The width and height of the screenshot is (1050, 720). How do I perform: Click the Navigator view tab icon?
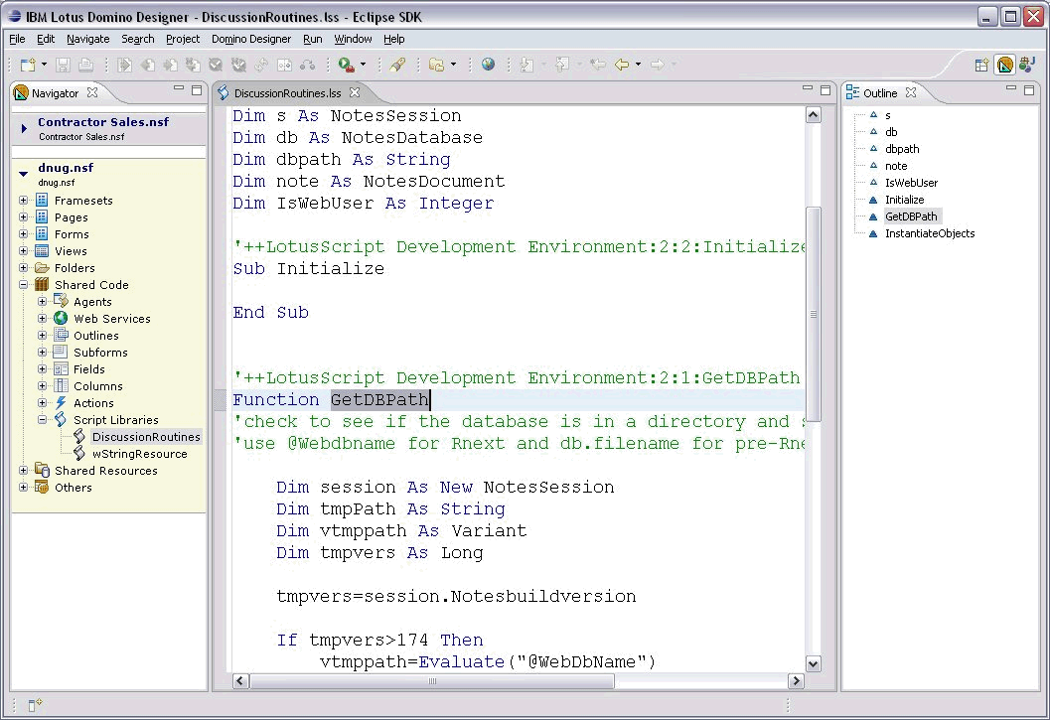point(21,92)
